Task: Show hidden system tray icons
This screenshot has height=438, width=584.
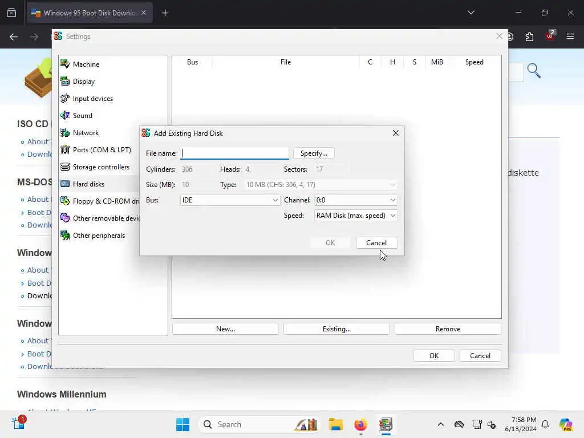Action: click(441, 424)
